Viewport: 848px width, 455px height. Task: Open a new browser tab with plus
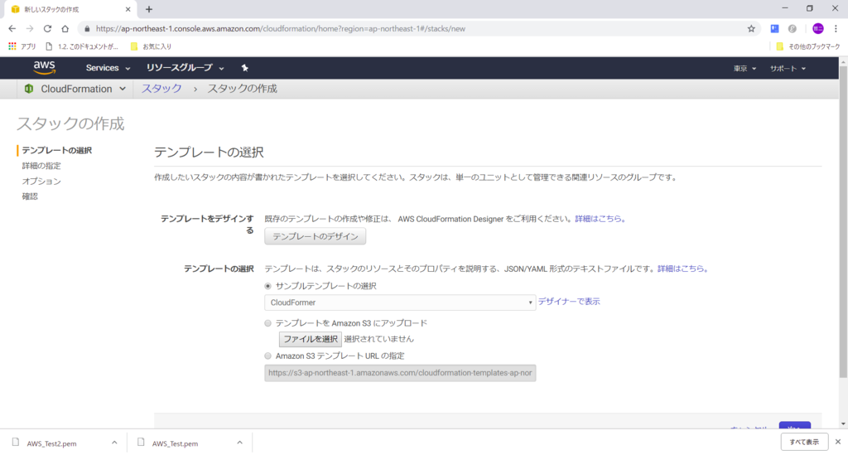(149, 9)
